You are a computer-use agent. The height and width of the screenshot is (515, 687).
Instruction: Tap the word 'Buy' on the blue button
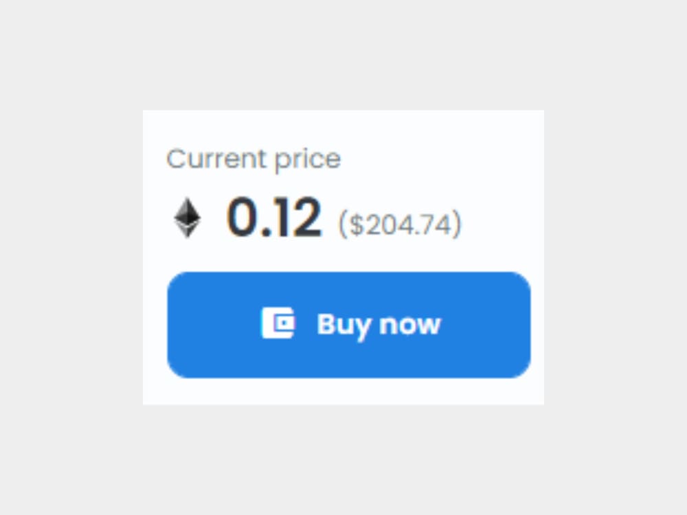pos(343,325)
